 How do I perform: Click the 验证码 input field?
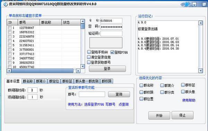(x=111, y=34)
